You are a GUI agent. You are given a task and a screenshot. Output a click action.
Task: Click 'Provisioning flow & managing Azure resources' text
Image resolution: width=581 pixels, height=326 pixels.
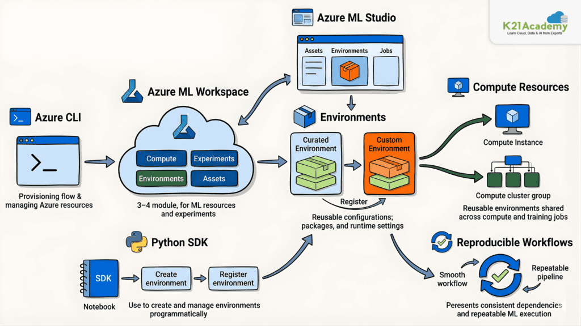point(49,201)
